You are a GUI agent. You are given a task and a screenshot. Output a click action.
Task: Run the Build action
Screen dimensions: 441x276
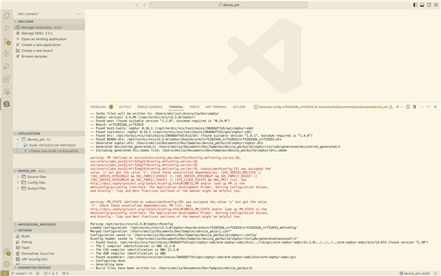49,236
